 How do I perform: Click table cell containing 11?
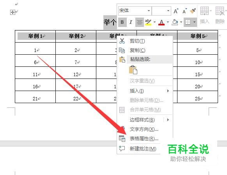pos(35,73)
